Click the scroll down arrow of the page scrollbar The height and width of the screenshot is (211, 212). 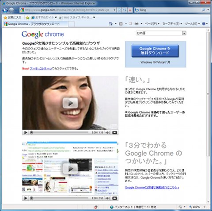pyautogui.click(x=208, y=202)
